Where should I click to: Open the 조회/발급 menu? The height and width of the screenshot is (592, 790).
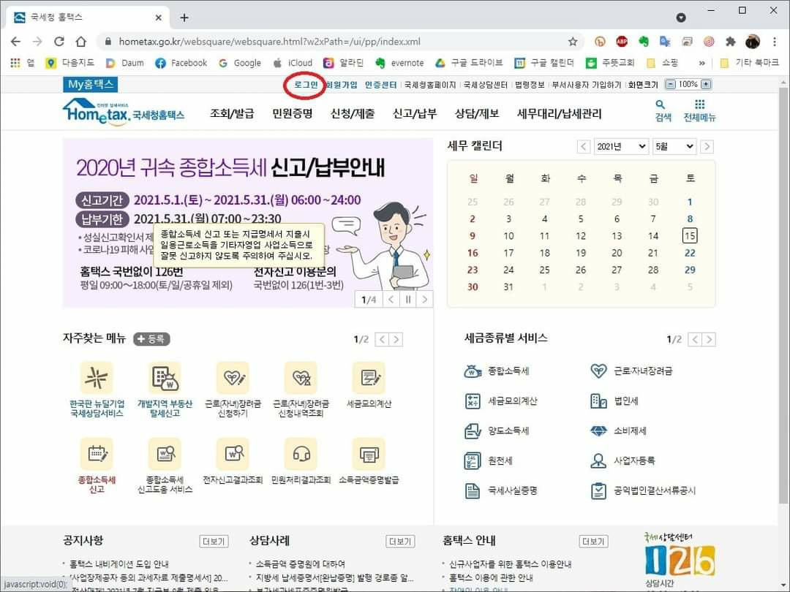232,113
